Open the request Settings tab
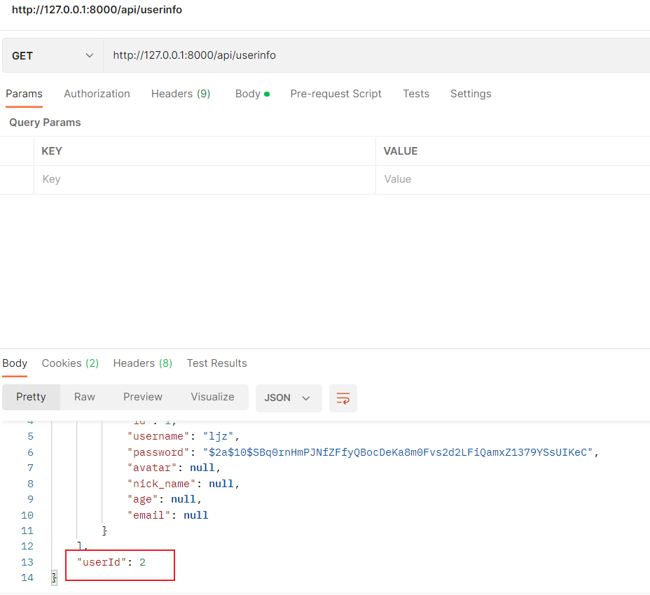 click(x=471, y=94)
